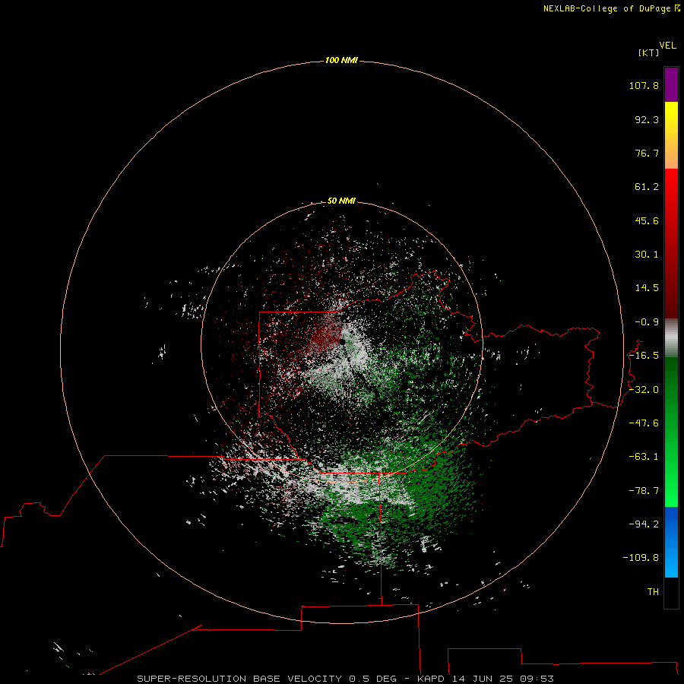Screen dimensions: 684x684
Task: Pick the purple segment of velocity color bar
Action: tap(671, 84)
